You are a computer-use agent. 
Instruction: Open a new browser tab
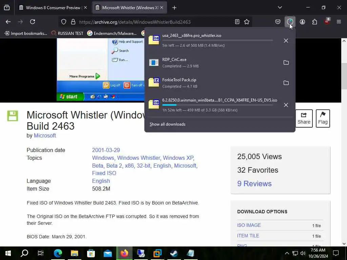pyautogui.click(x=175, y=8)
